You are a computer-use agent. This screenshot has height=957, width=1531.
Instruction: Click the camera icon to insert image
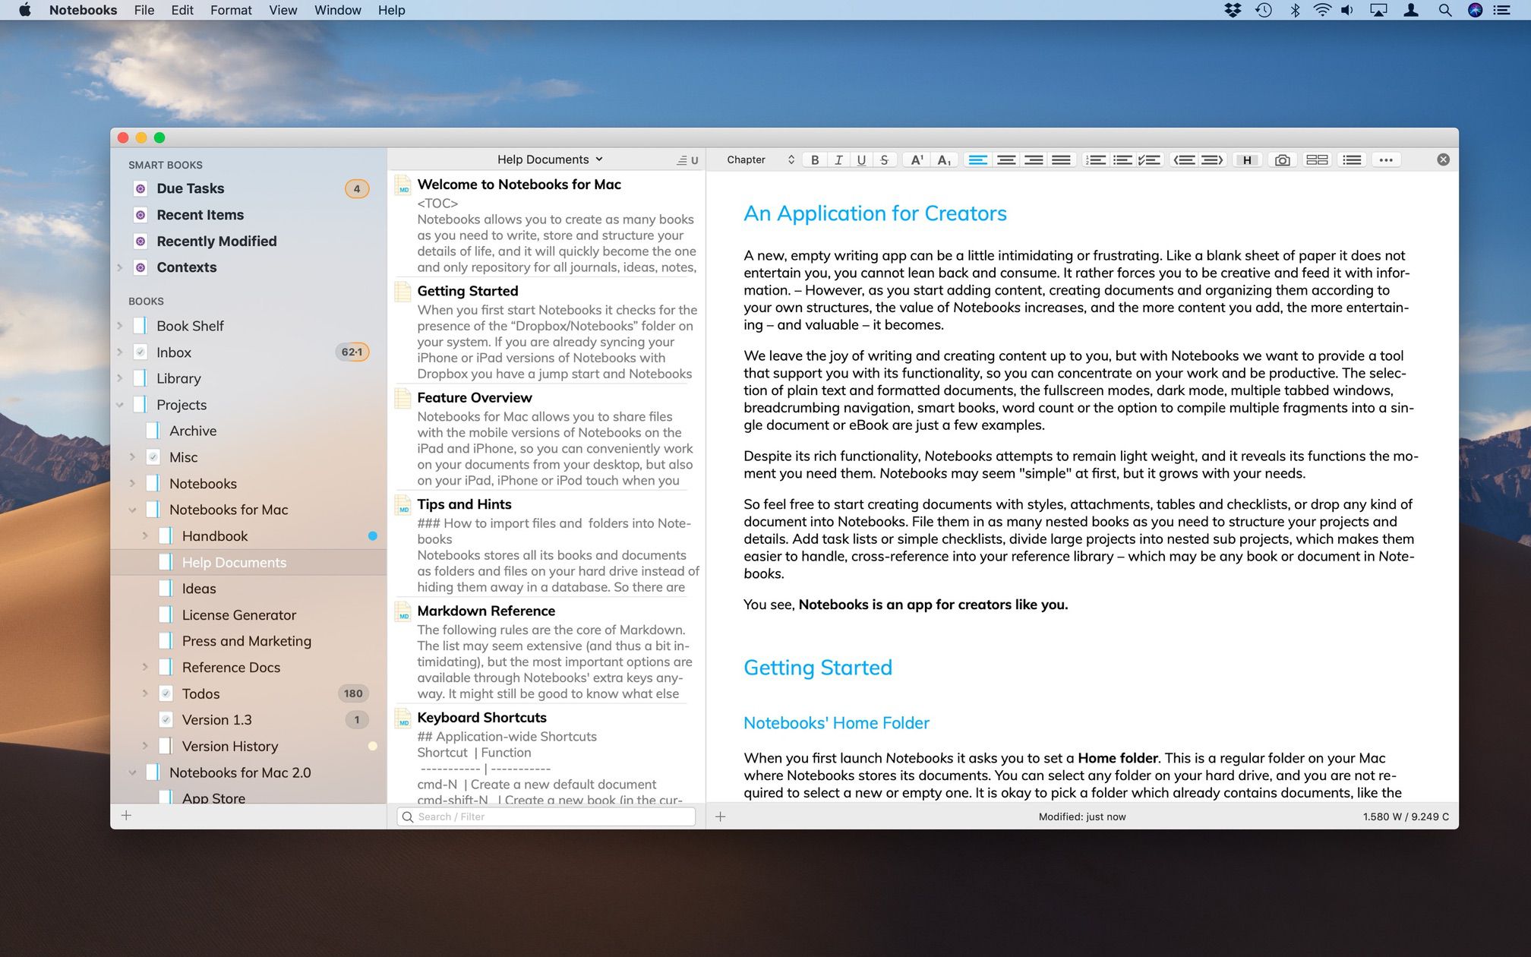coord(1282,159)
